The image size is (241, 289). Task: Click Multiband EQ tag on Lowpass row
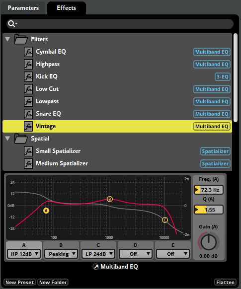coord(212,102)
